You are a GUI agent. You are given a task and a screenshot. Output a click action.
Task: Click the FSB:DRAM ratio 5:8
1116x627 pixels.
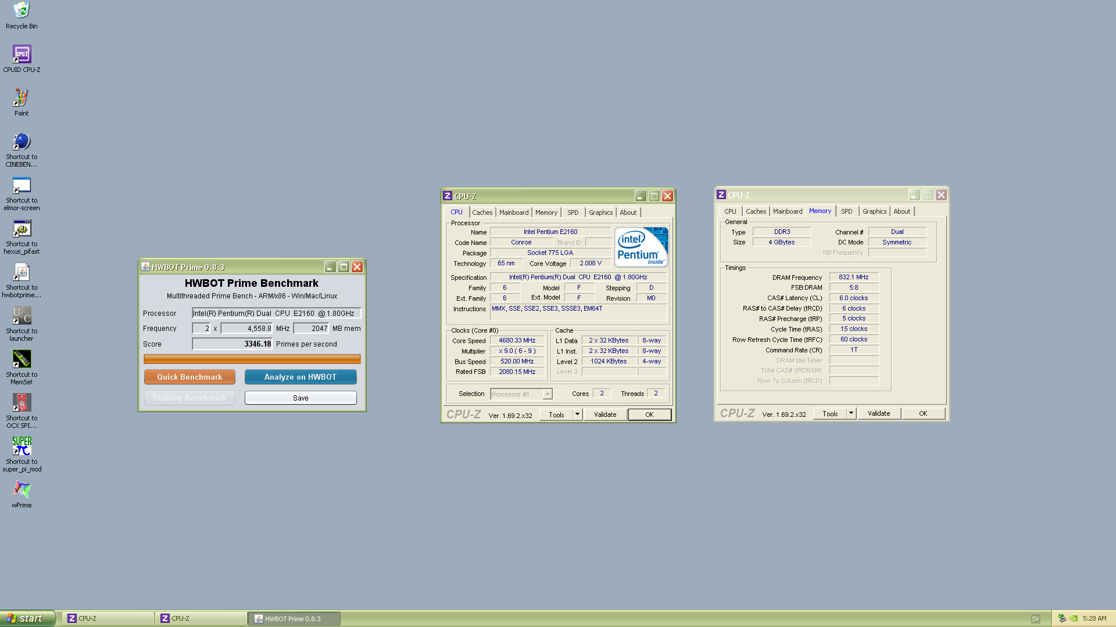[853, 287]
